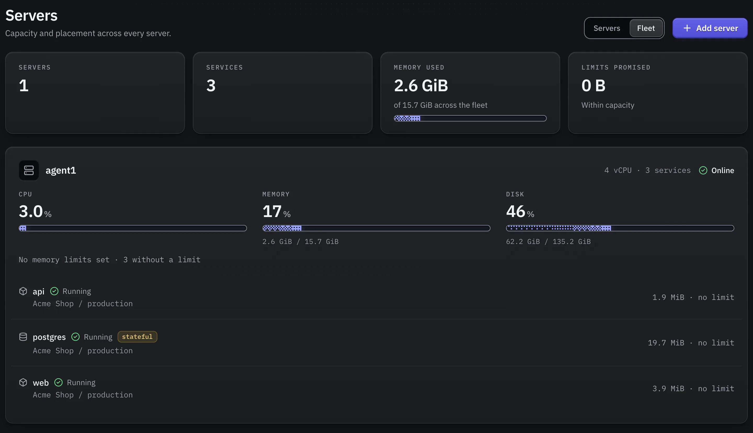Click the 'LIMITS PROMISED' card label
The height and width of the screenshot is (433, 753).
pos(616,67)
